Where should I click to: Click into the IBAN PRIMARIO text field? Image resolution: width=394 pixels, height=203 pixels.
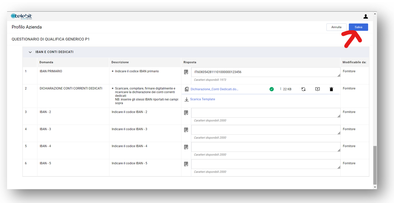(265, 72)
